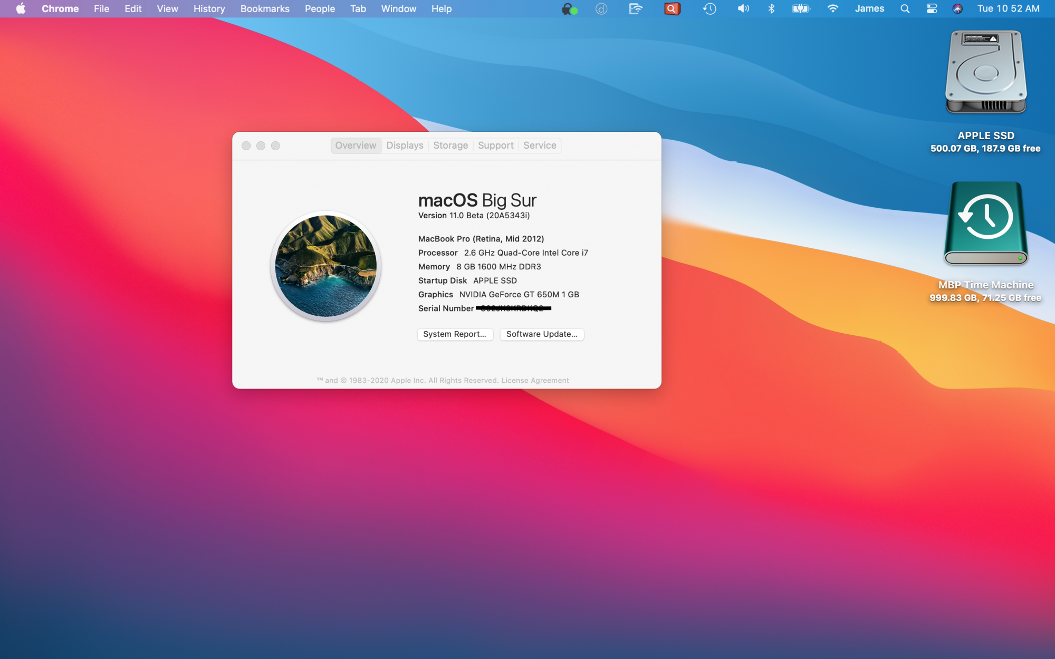
Task: Open the Apple menu
Action: (21, 8)
